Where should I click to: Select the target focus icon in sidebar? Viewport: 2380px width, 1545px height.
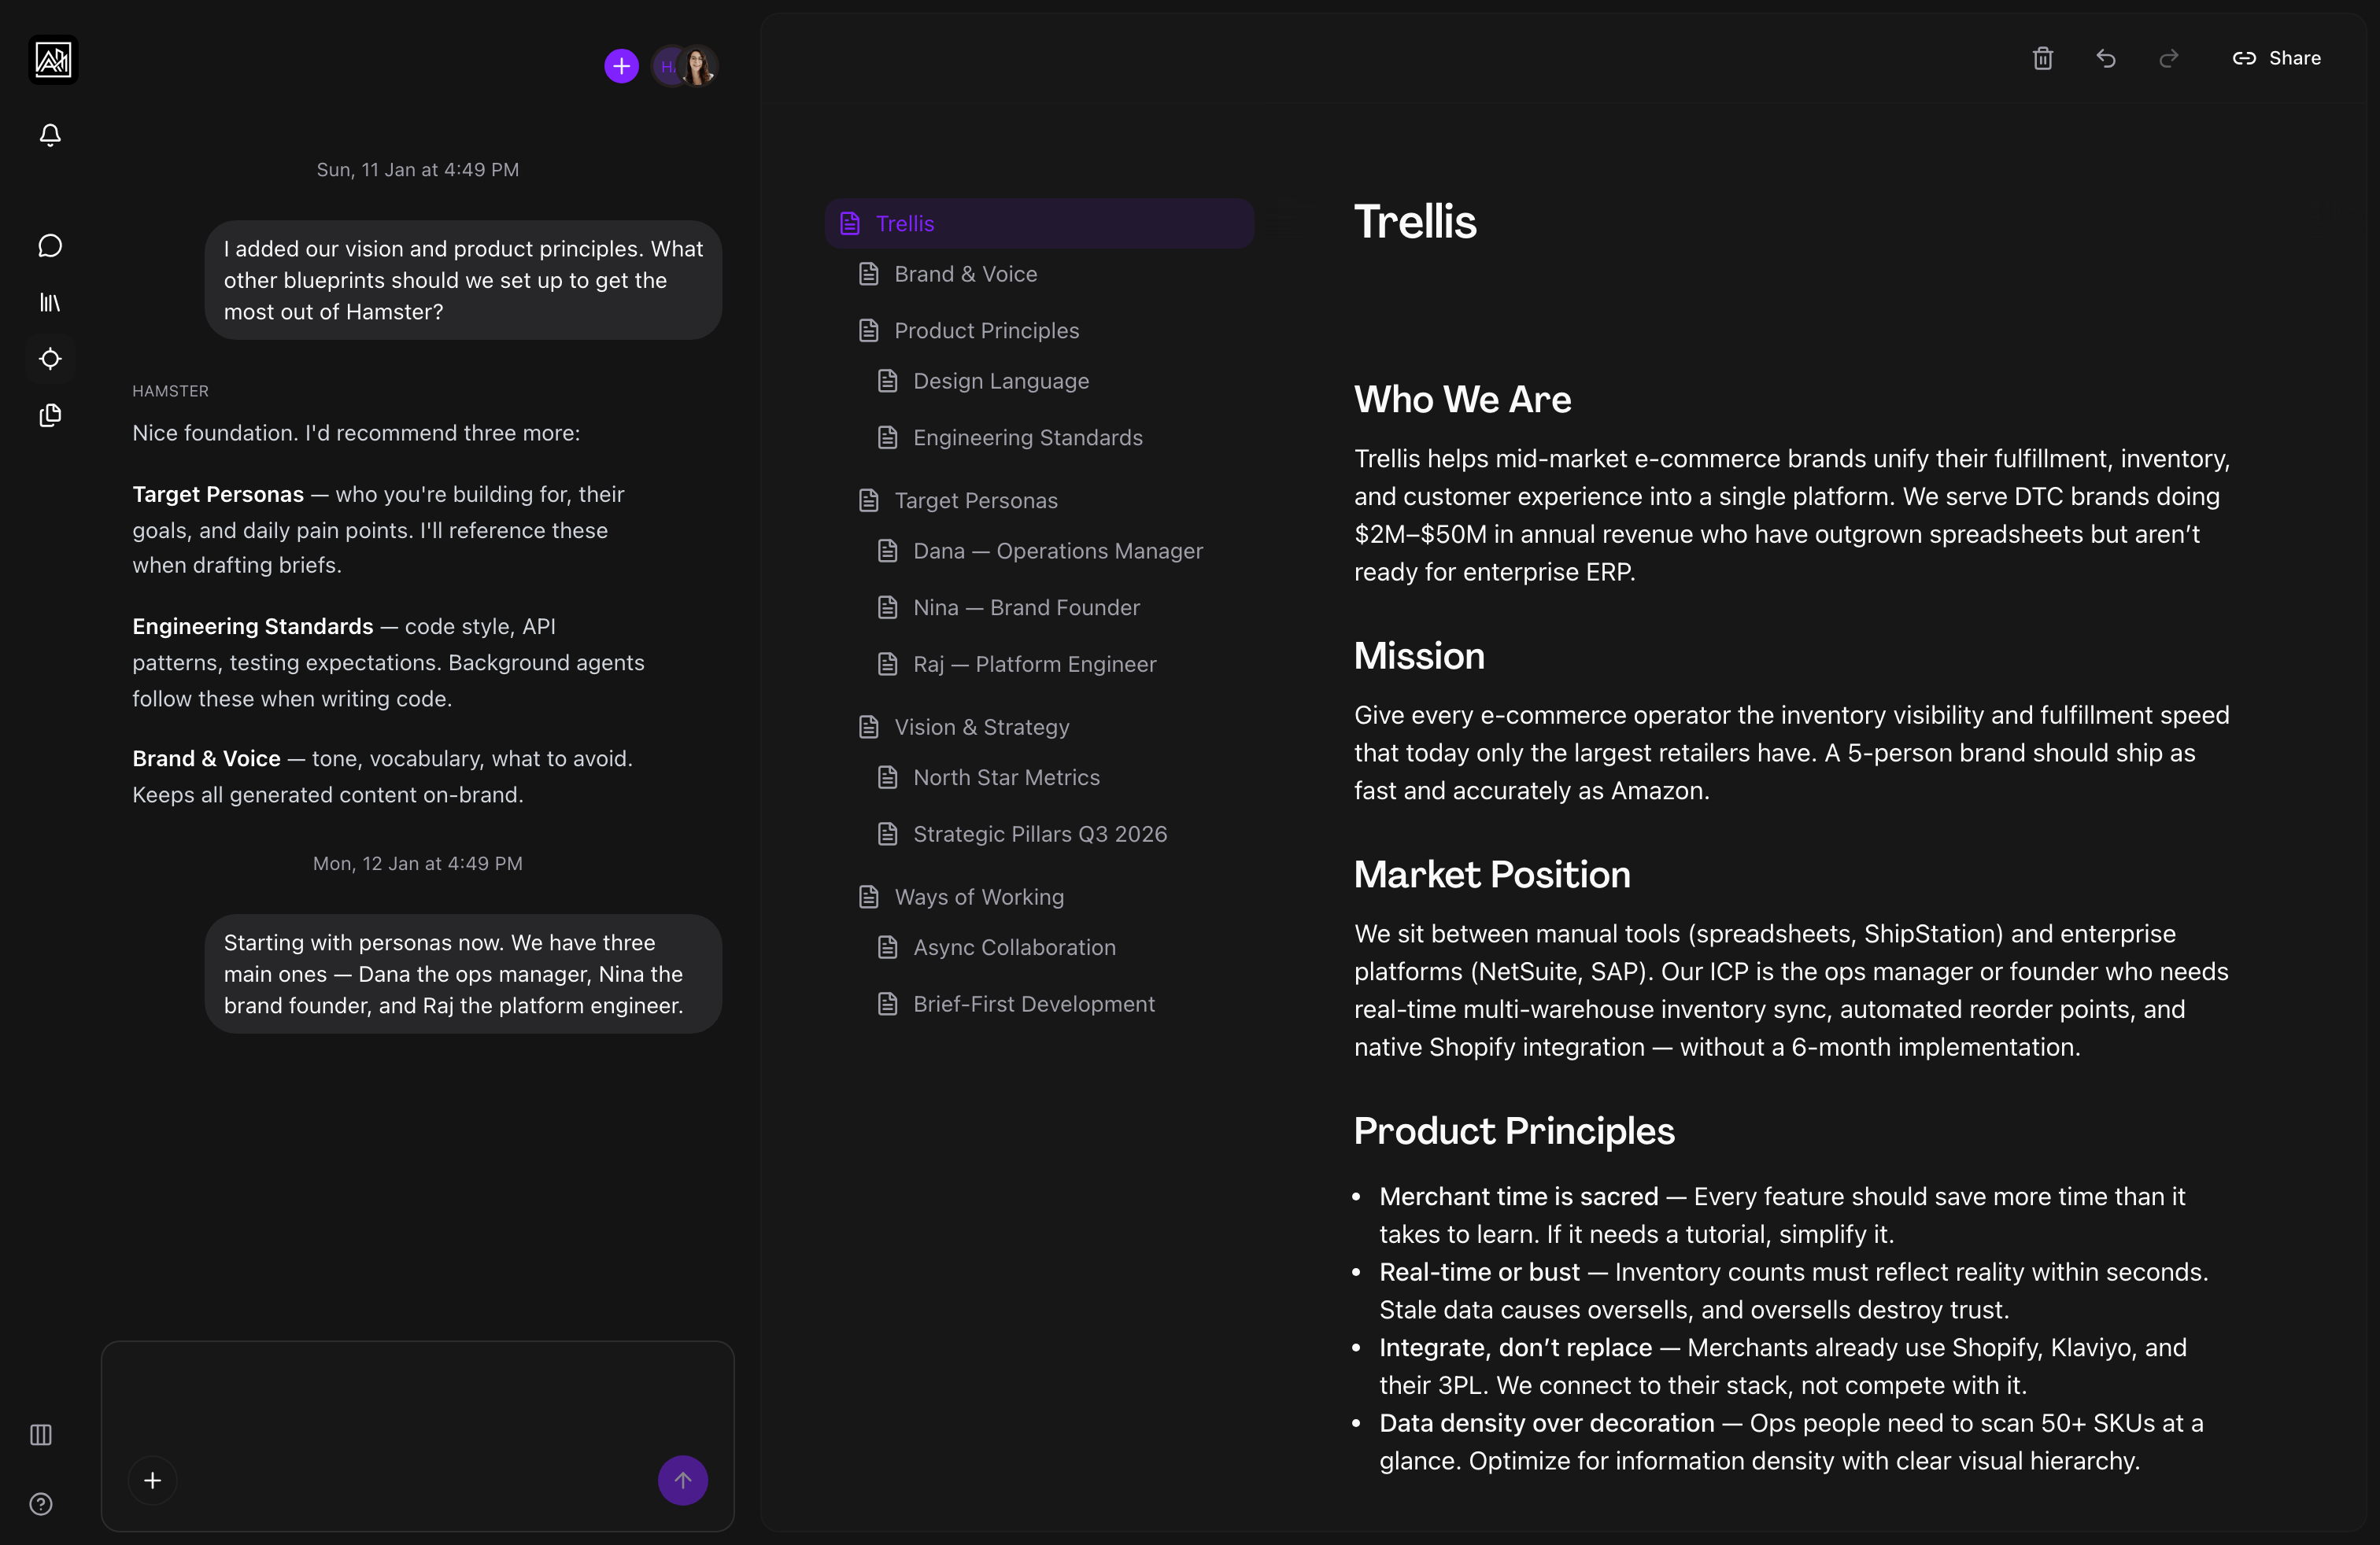50,359
